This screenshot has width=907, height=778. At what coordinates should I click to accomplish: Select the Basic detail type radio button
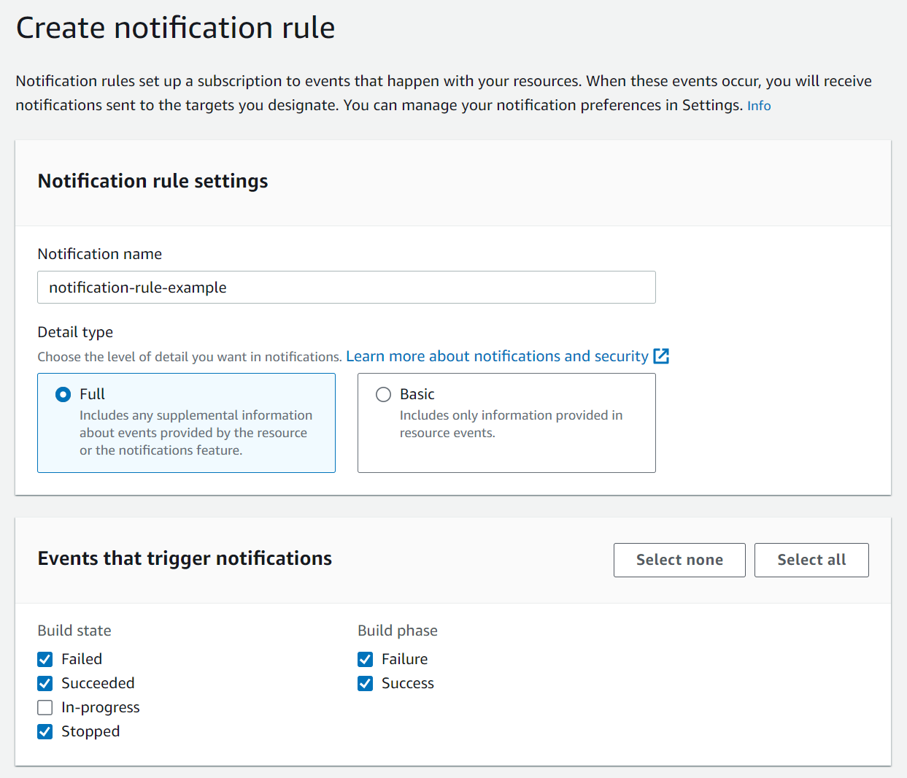[x=383, y=394]
